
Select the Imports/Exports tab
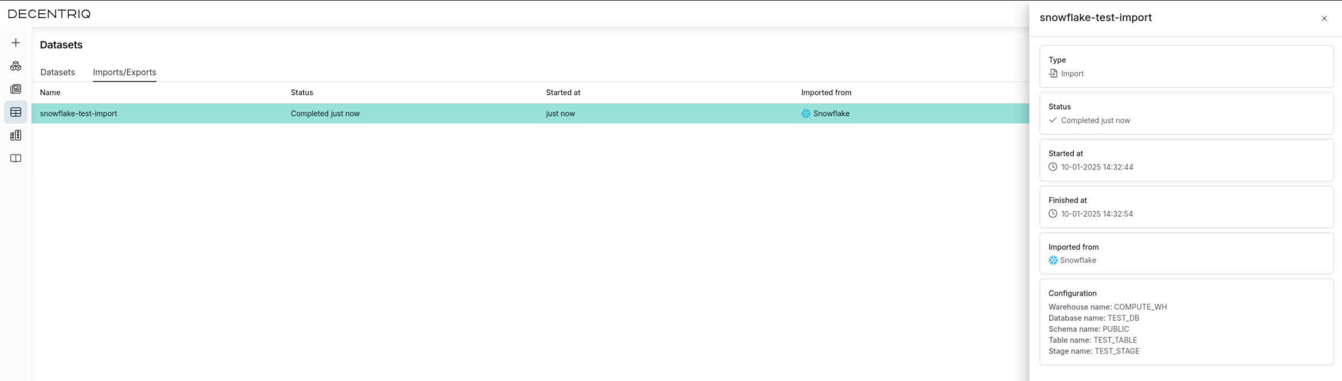[x=124, y=72]
